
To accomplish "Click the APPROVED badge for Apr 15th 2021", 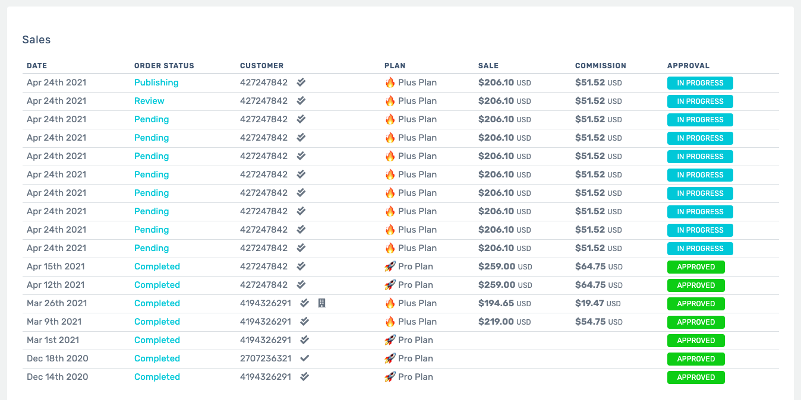I will [x=696, y=267].
